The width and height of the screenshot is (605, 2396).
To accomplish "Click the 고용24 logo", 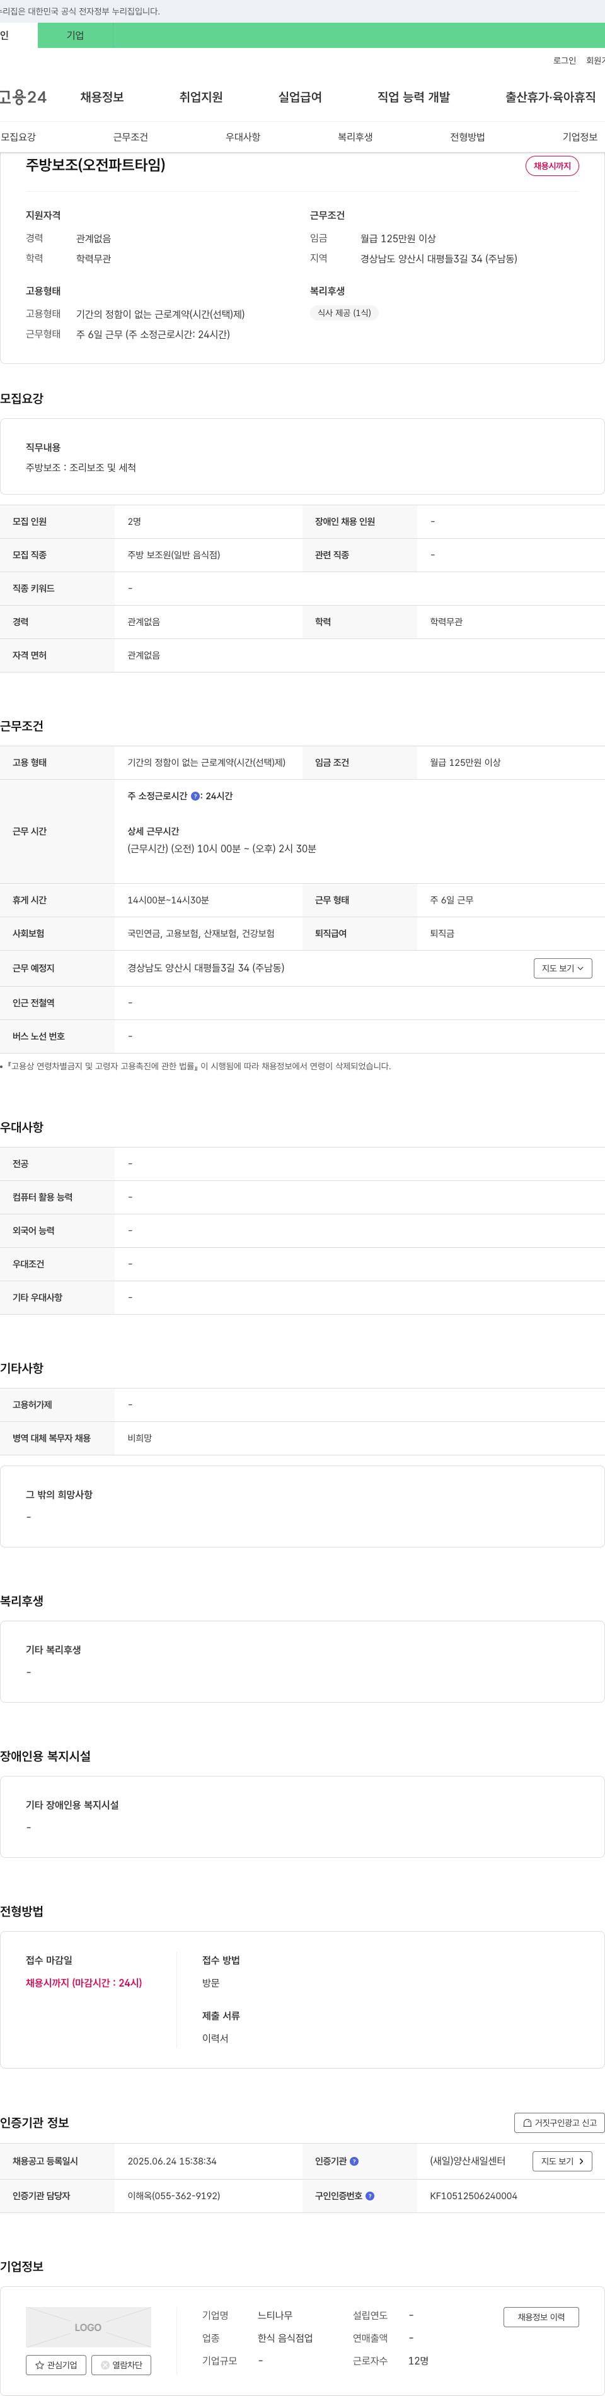I will coord(23,97).
